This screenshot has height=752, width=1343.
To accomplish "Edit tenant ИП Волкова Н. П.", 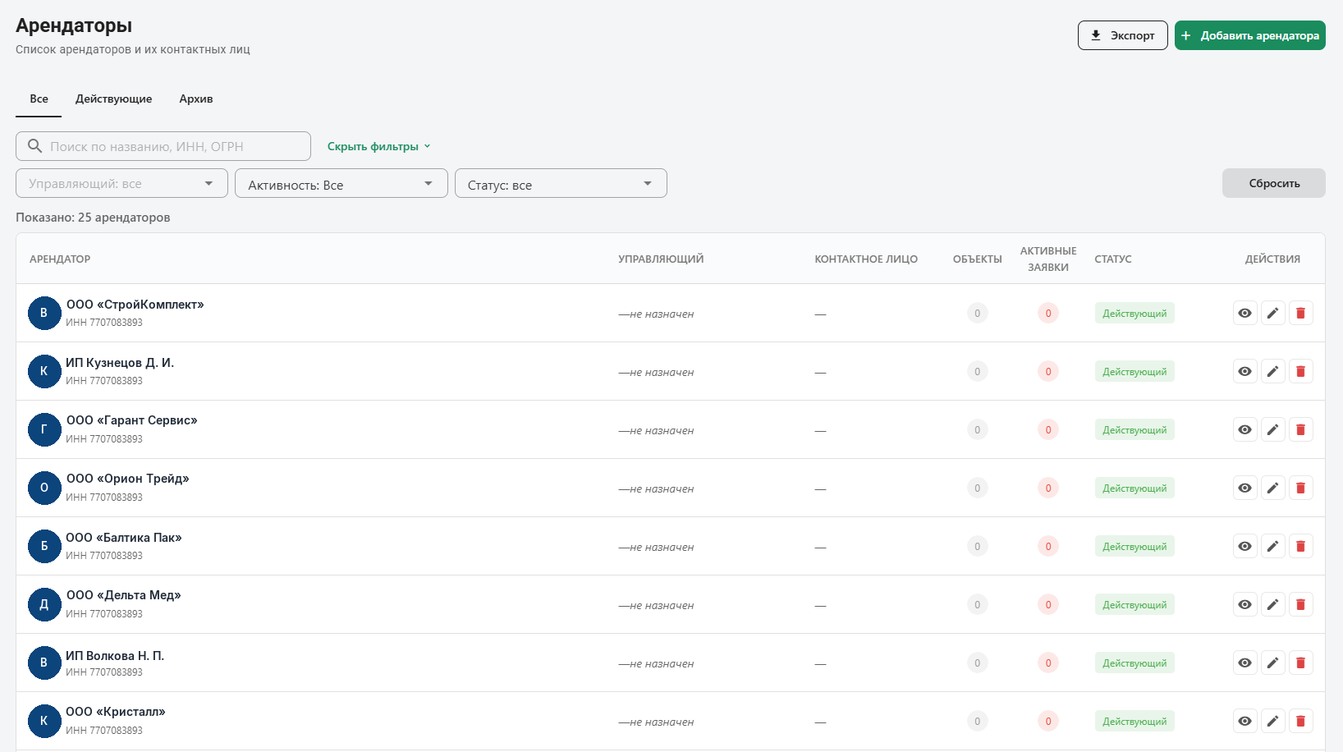I will click(1272, 663).
